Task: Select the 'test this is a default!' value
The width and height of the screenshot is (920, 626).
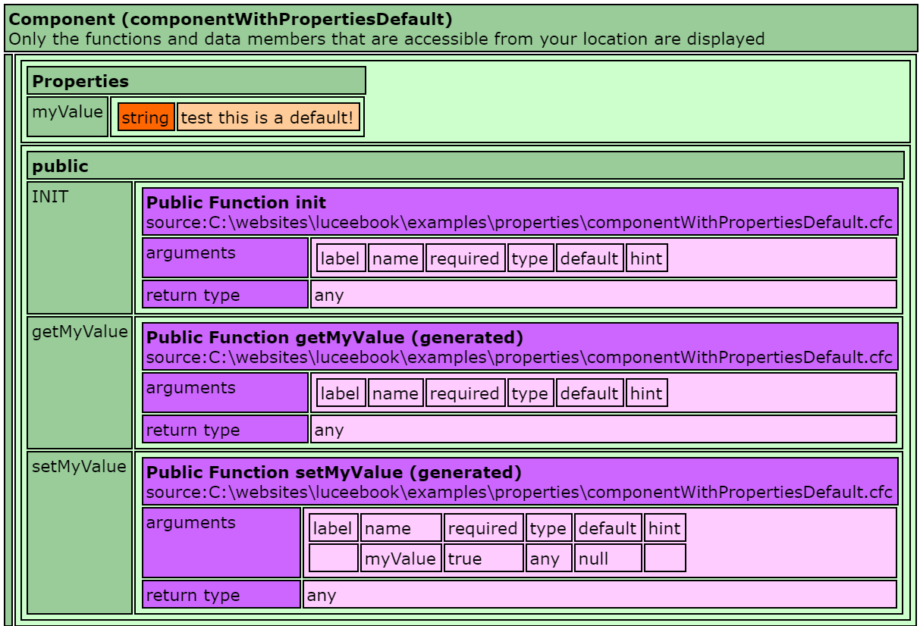Action: tap(268, 117)
